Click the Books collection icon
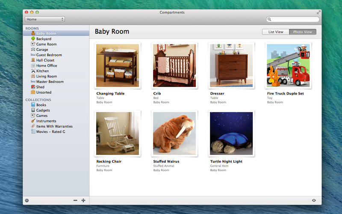This screenshot has height=214, width=342. (33, 104)
